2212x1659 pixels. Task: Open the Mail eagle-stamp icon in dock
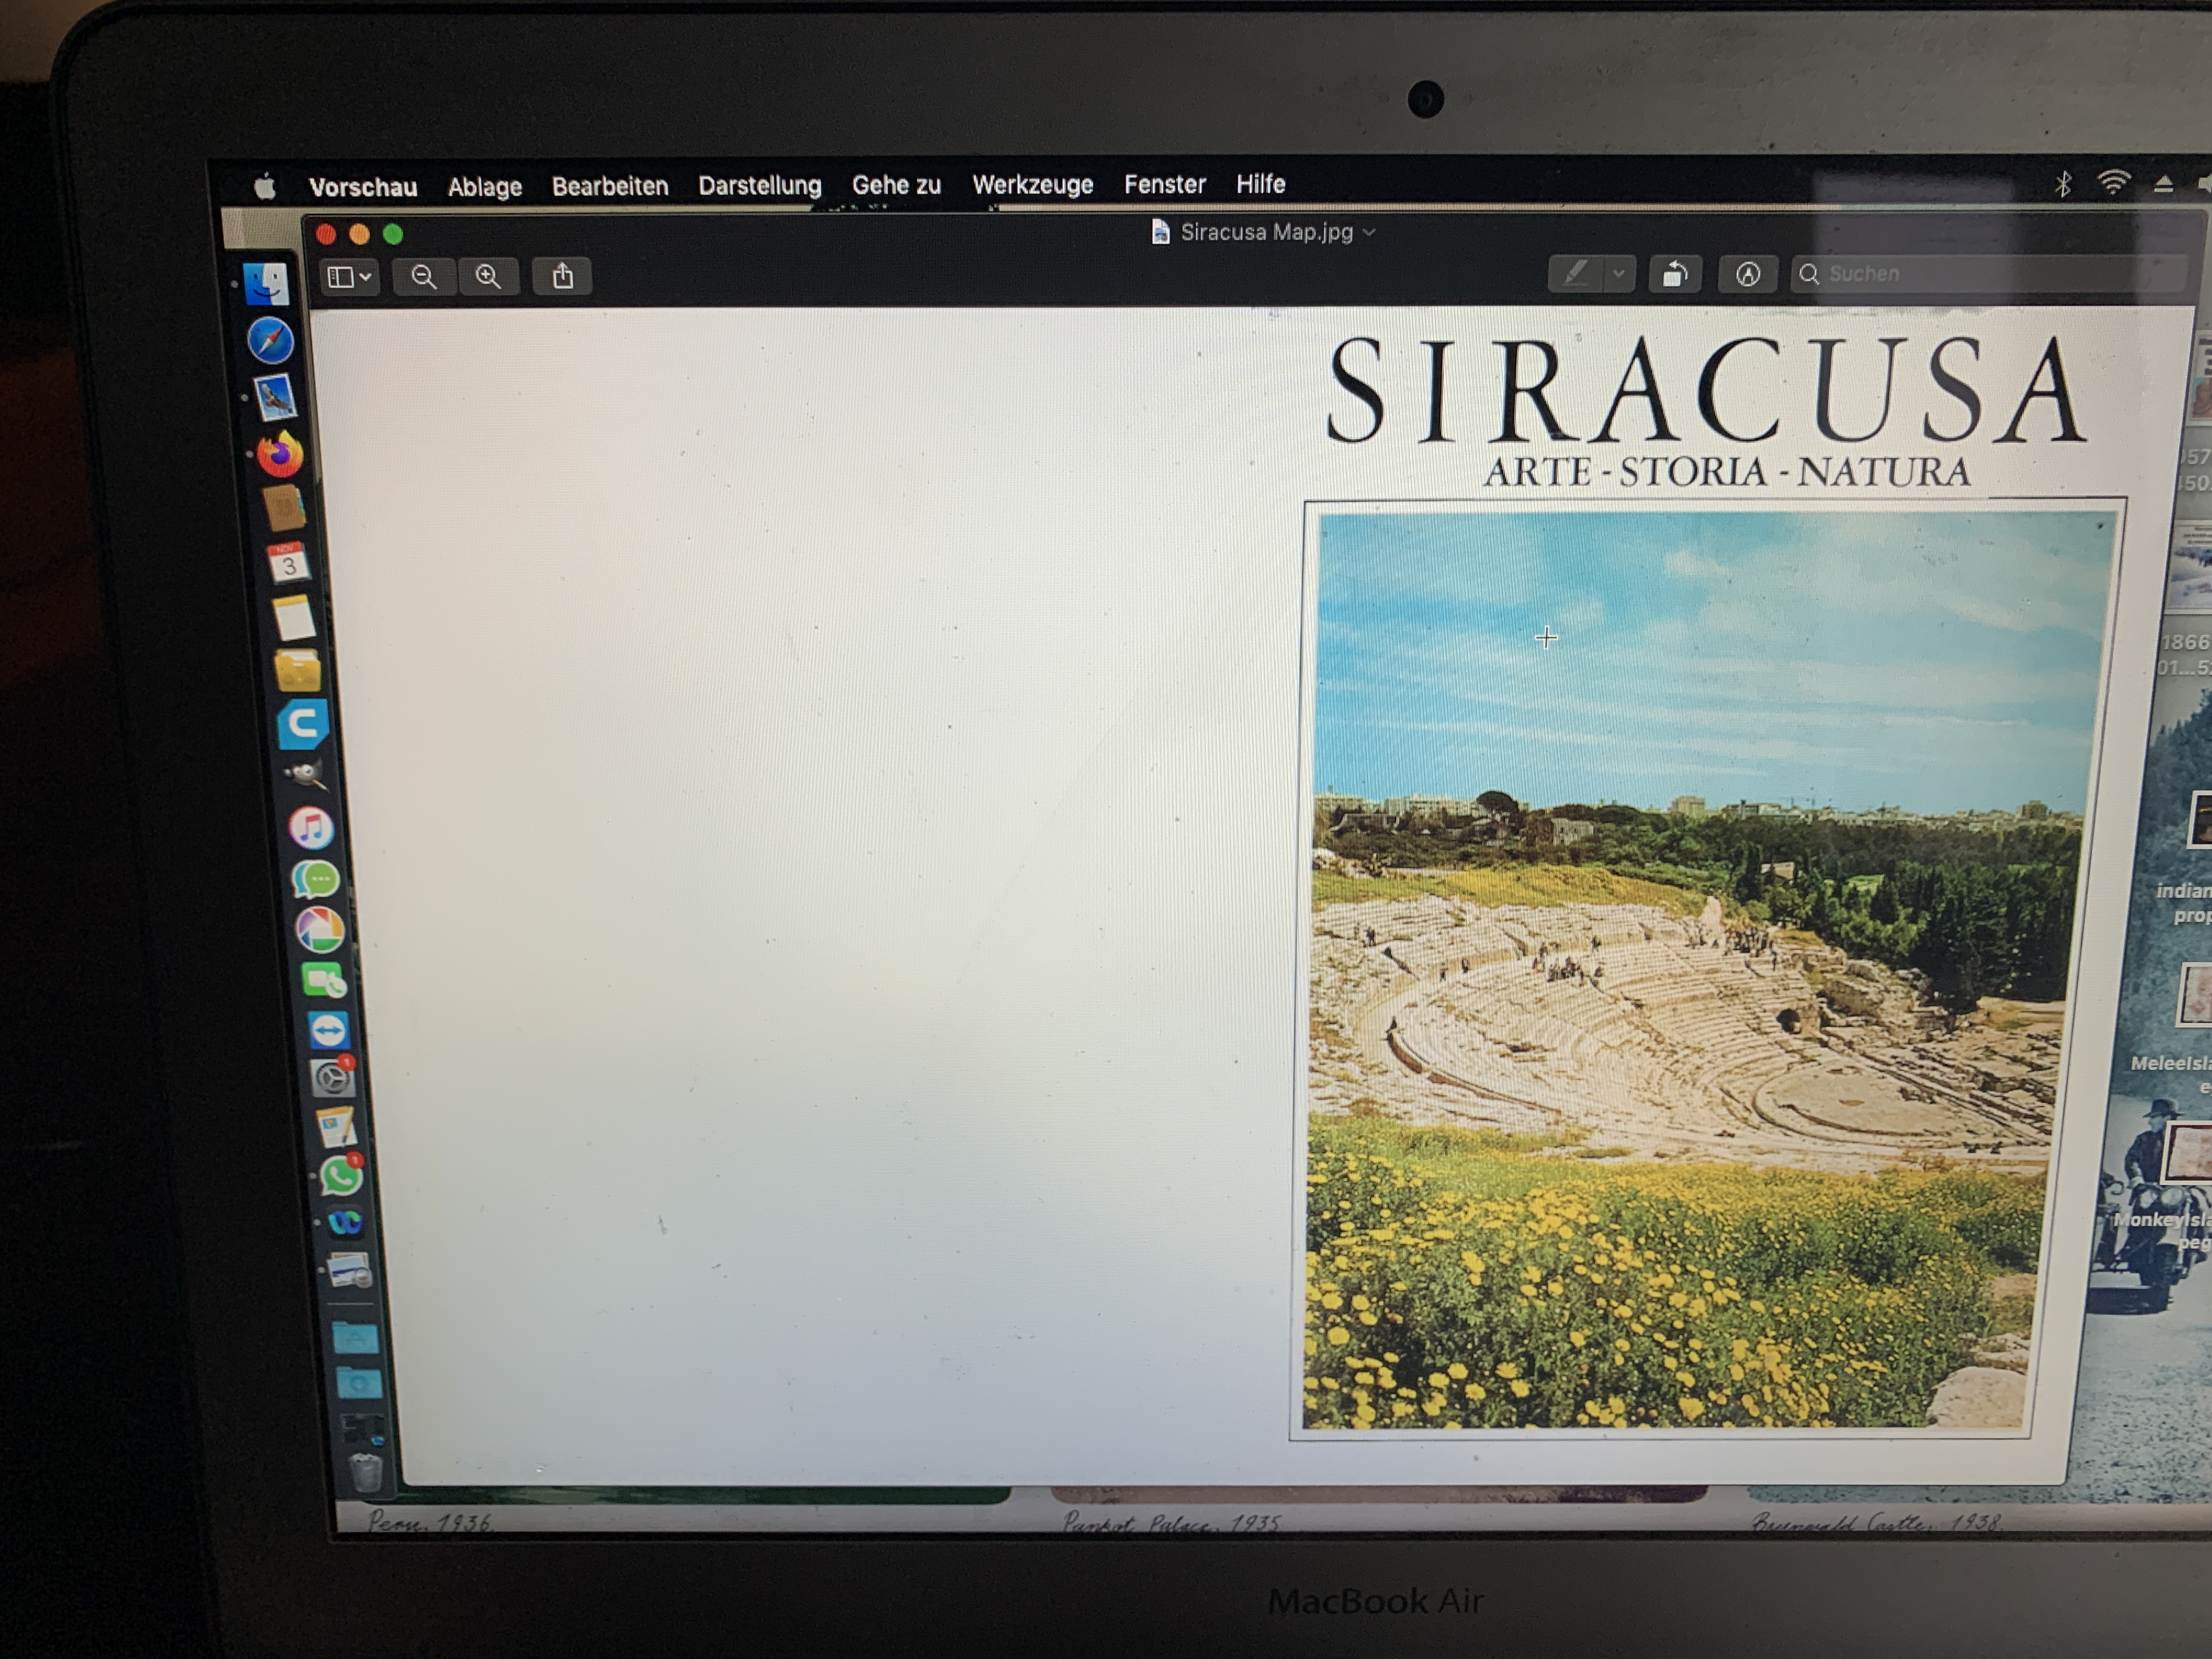(x=275, y=398)
